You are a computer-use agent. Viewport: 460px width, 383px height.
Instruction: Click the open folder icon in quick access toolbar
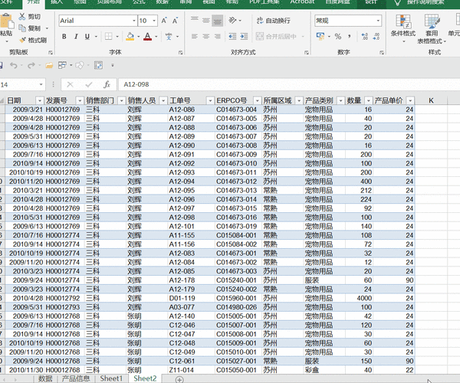49,65
